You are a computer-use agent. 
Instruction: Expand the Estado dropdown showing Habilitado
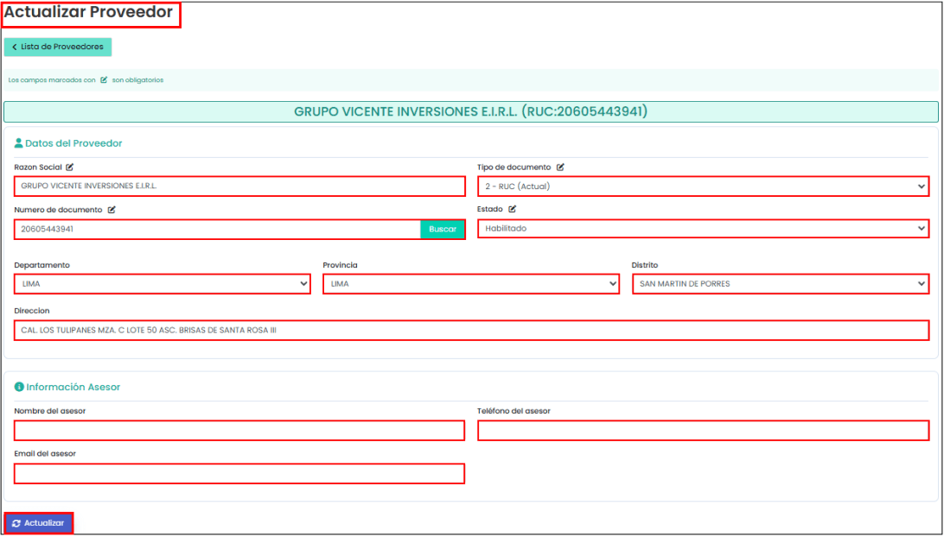pos(703,229)
